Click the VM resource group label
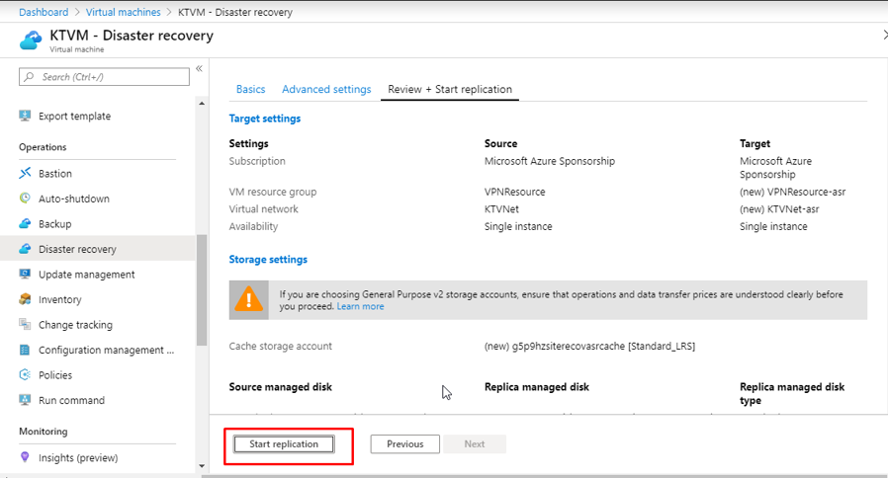Screen dimensions: 888x478 (x=272, y=192)
